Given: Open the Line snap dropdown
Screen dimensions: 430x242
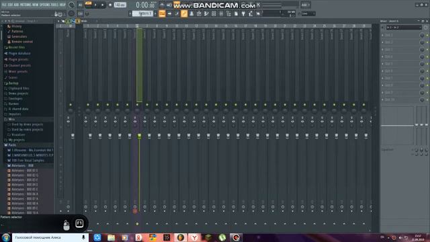Looking at the screenshot, I should [x=308, y=13].
